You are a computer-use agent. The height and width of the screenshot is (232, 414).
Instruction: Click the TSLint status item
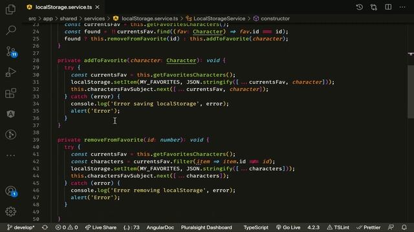click(338, 227)
